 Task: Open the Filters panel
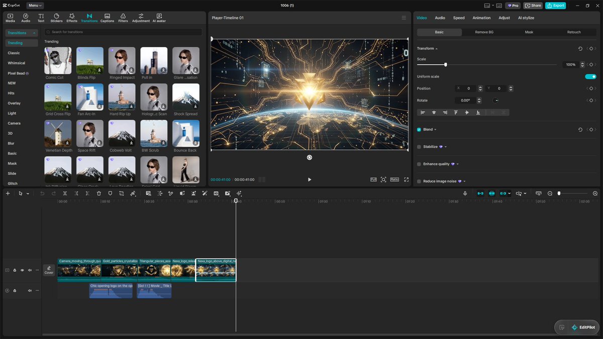[x=123, y=18]
